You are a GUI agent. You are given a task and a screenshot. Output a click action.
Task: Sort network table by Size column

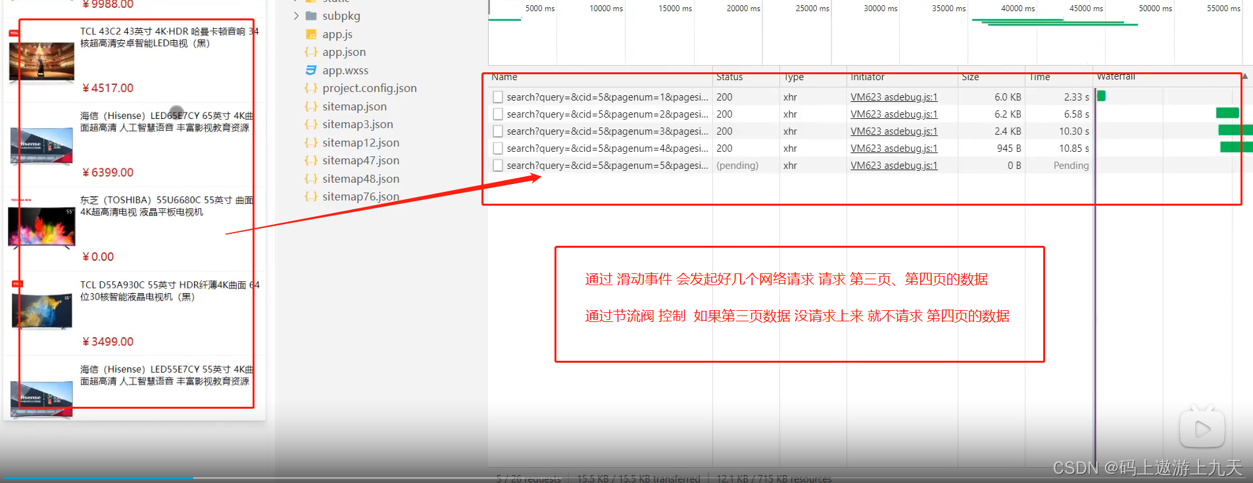tap(992, 78)
